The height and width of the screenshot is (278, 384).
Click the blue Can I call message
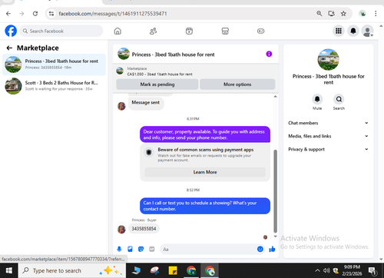click(x=205, y=206)
